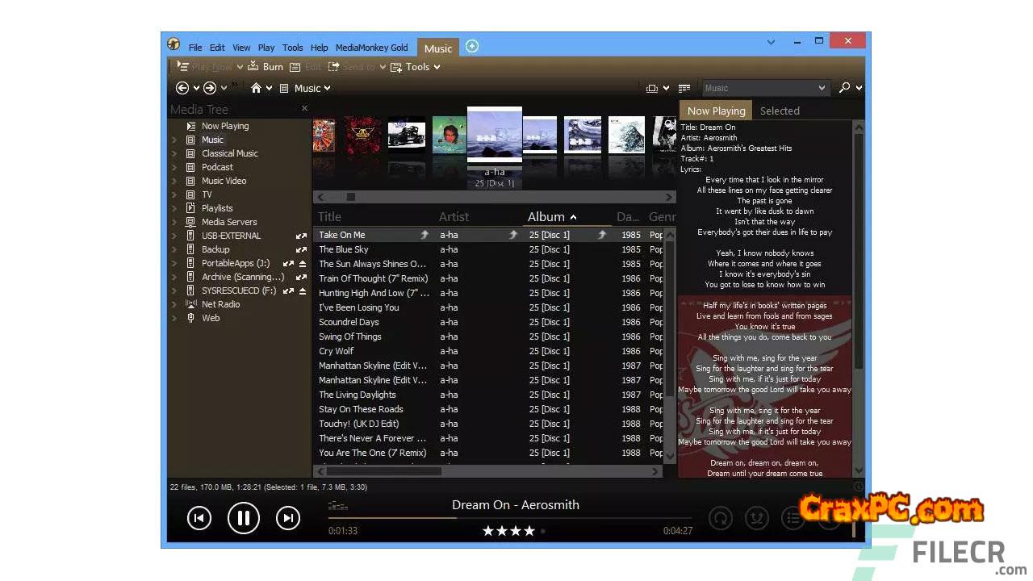Select the Net Radio item in Media Tree
1033x581 pixels.
pos(220,304)
